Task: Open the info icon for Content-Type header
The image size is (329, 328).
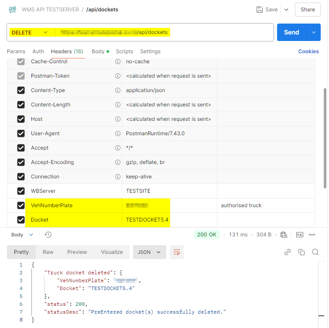Action: 118,90
